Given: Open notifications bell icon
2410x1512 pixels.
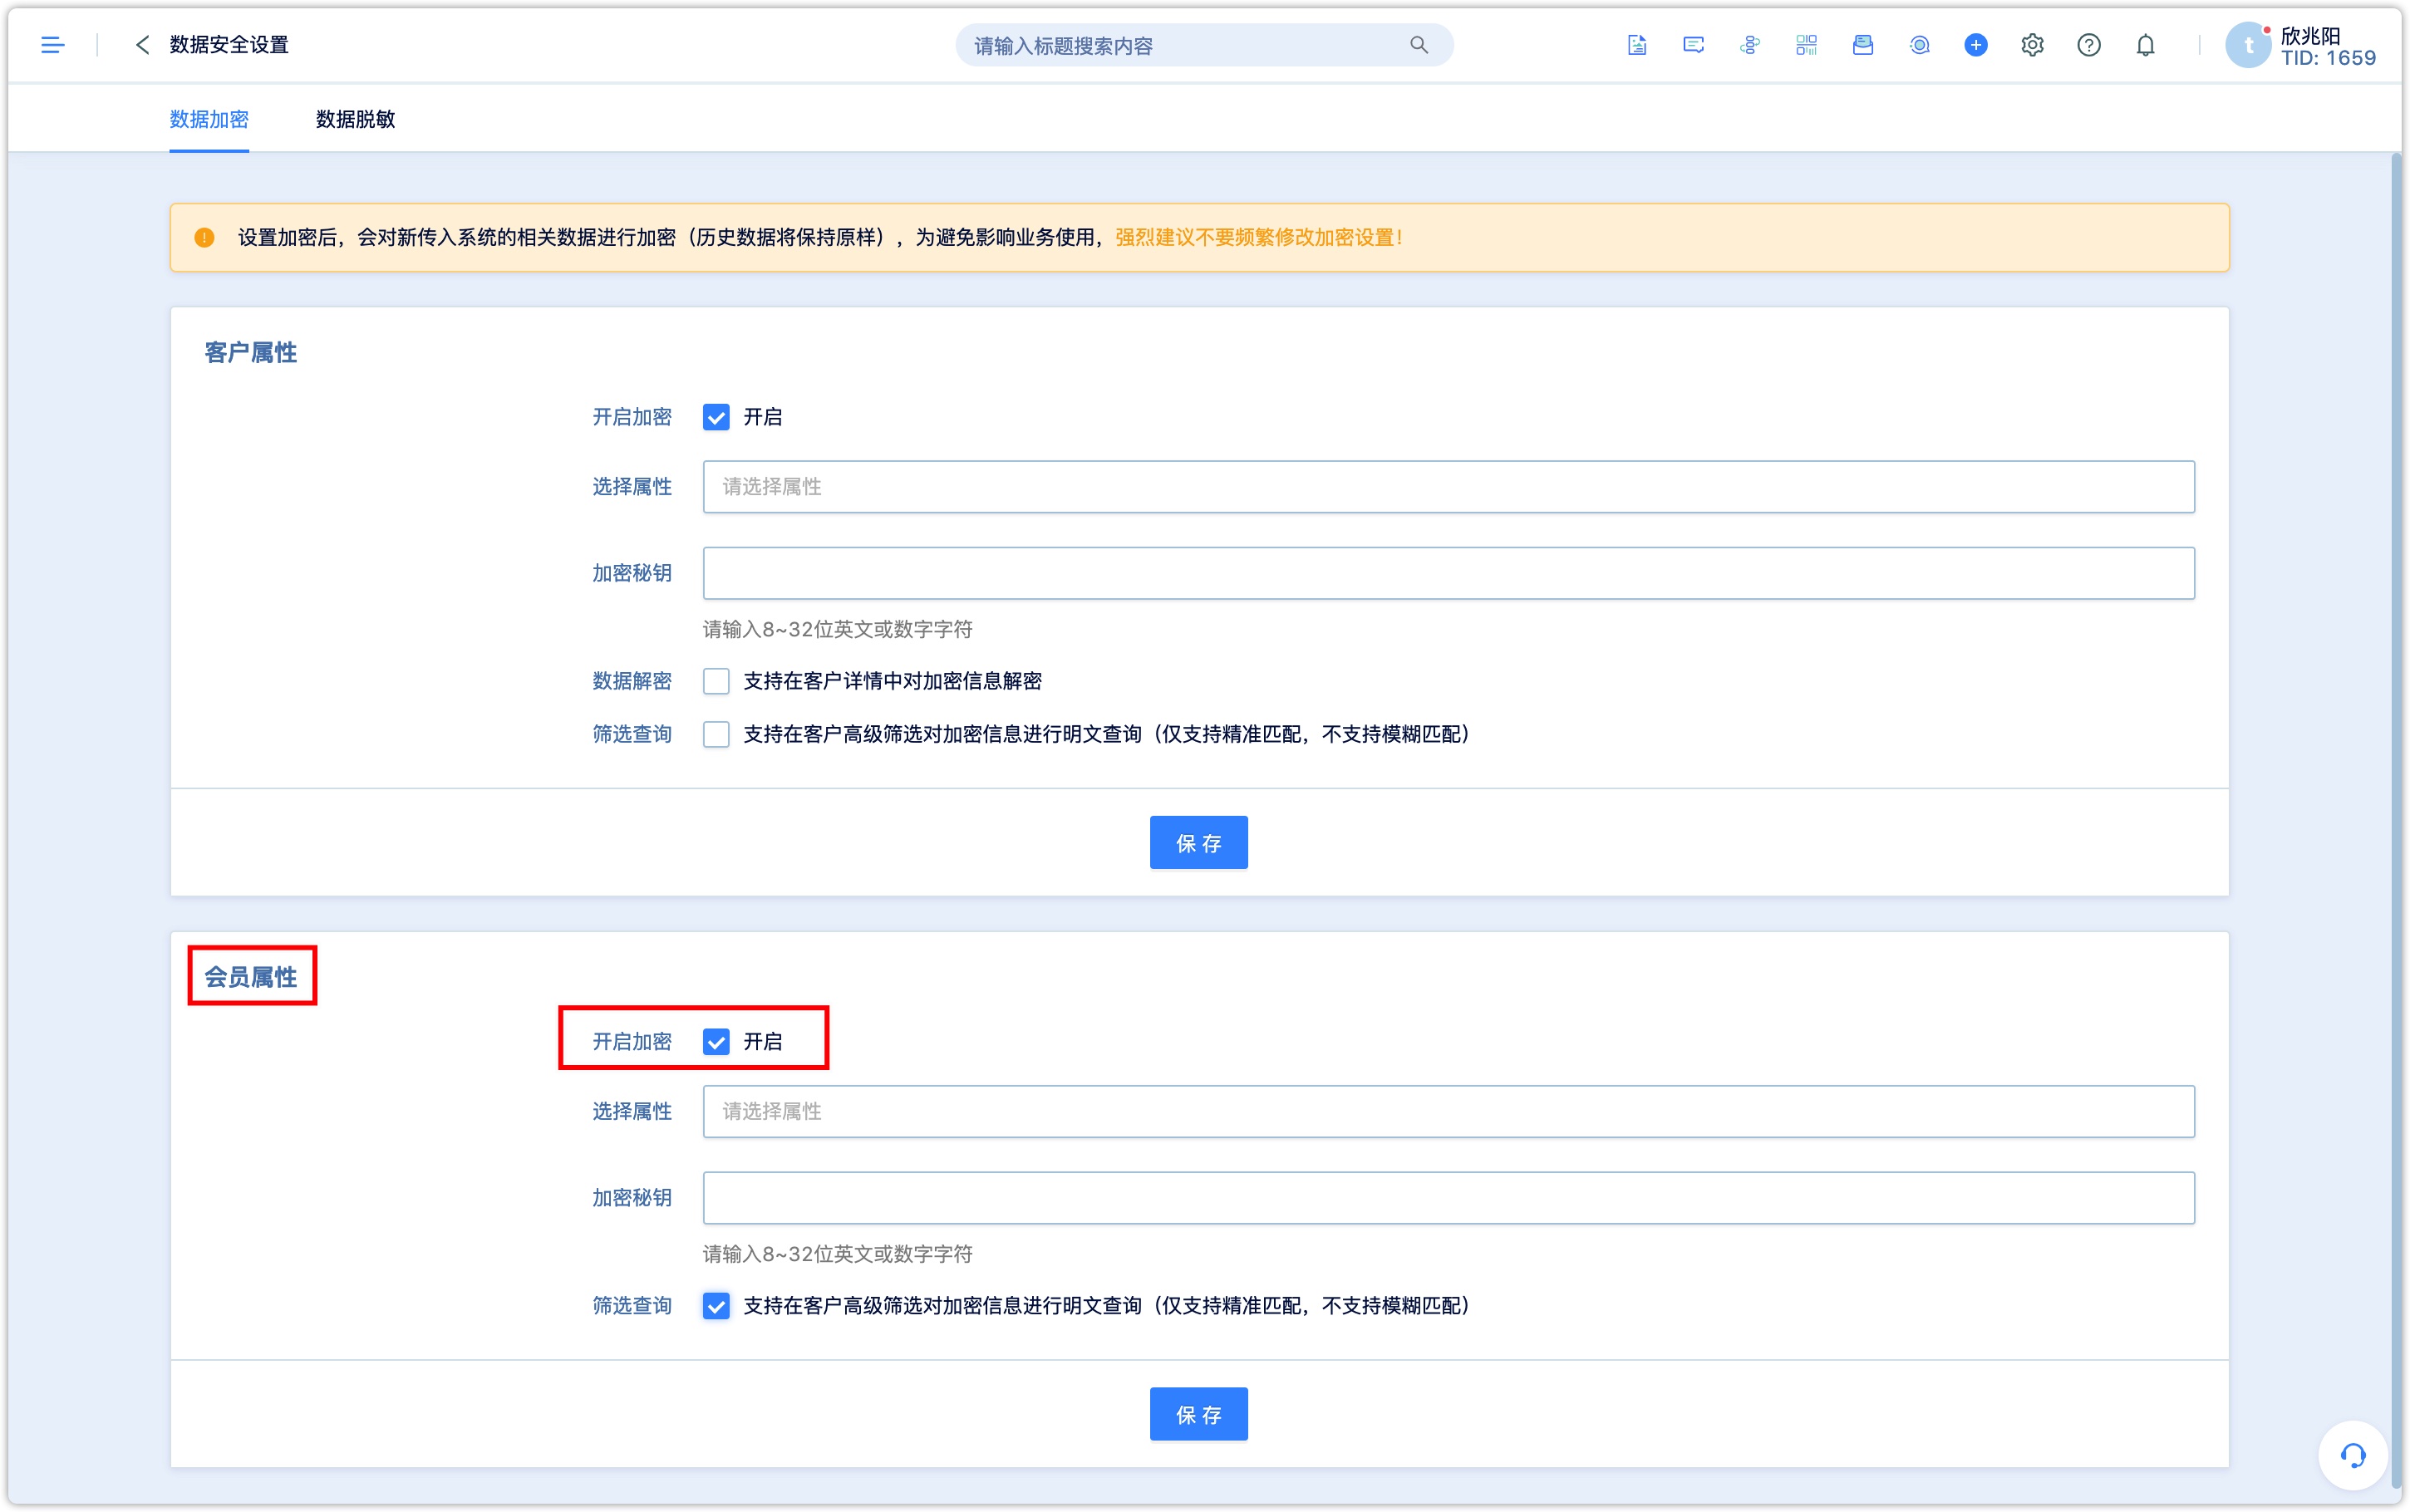Looking at the screenshot, I should point(2145,45).
